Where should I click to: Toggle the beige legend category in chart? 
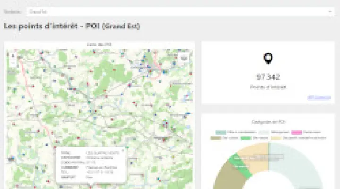click(276, 138)
